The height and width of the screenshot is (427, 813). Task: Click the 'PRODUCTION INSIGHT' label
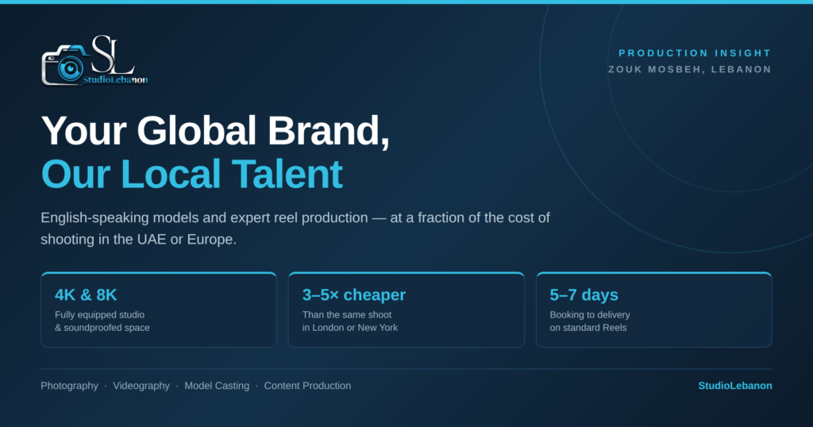[695, 53]
